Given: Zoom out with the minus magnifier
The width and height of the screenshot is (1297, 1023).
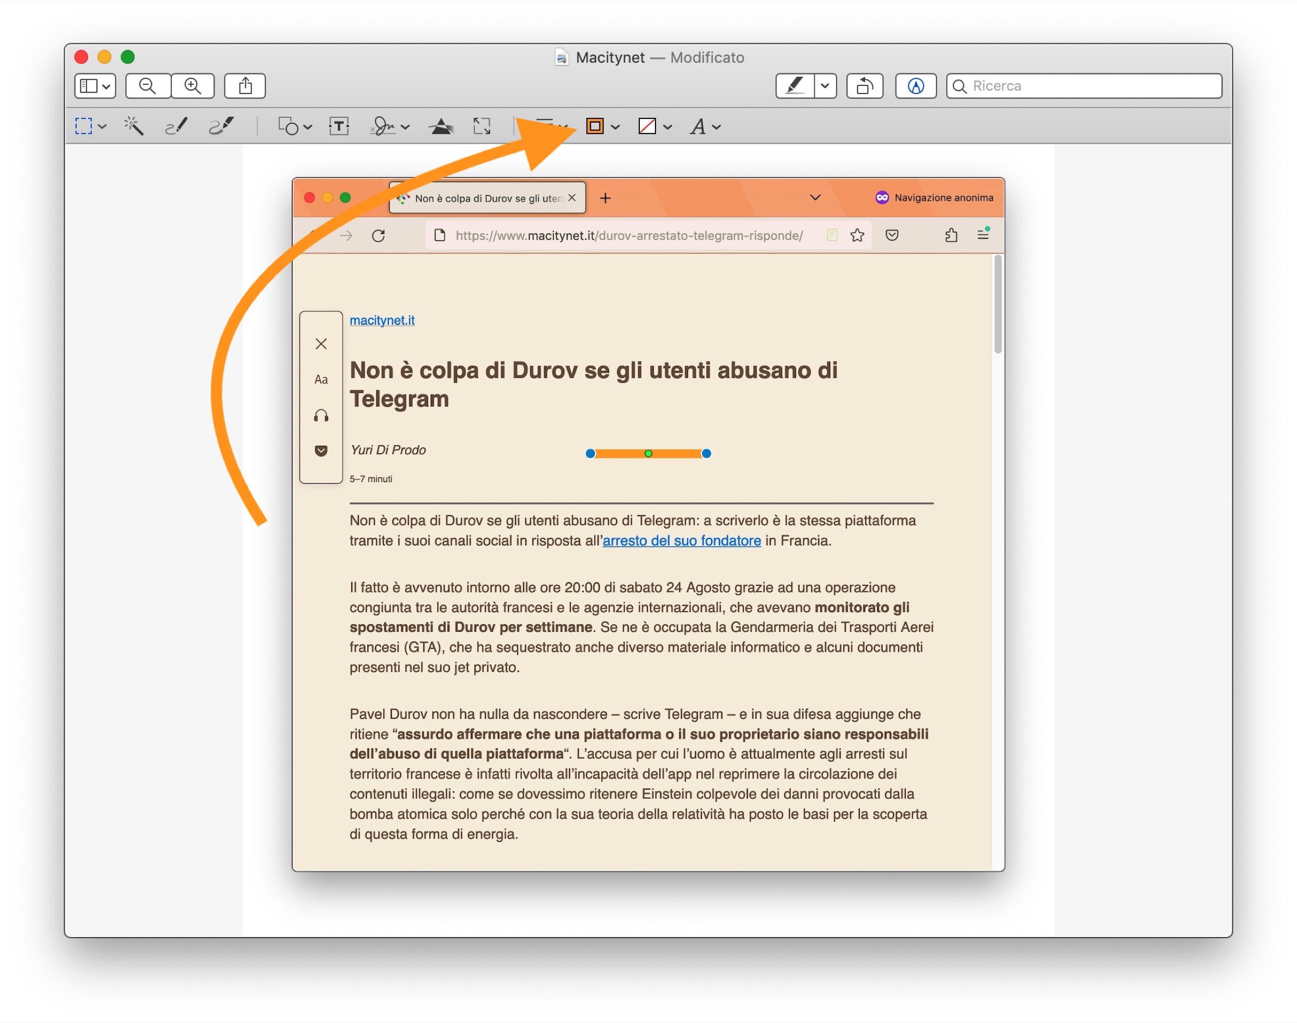Looking at the screenshot, I should [x=148, y=86].
